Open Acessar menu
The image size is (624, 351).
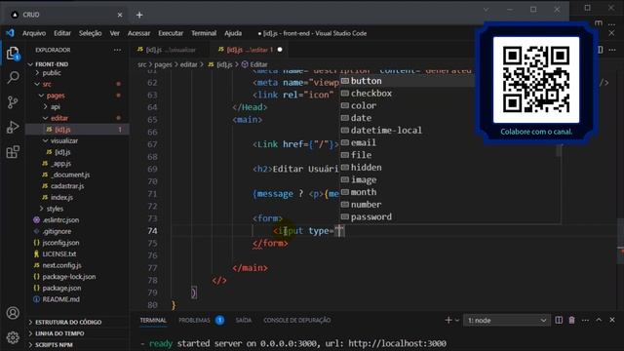(138, 33)
